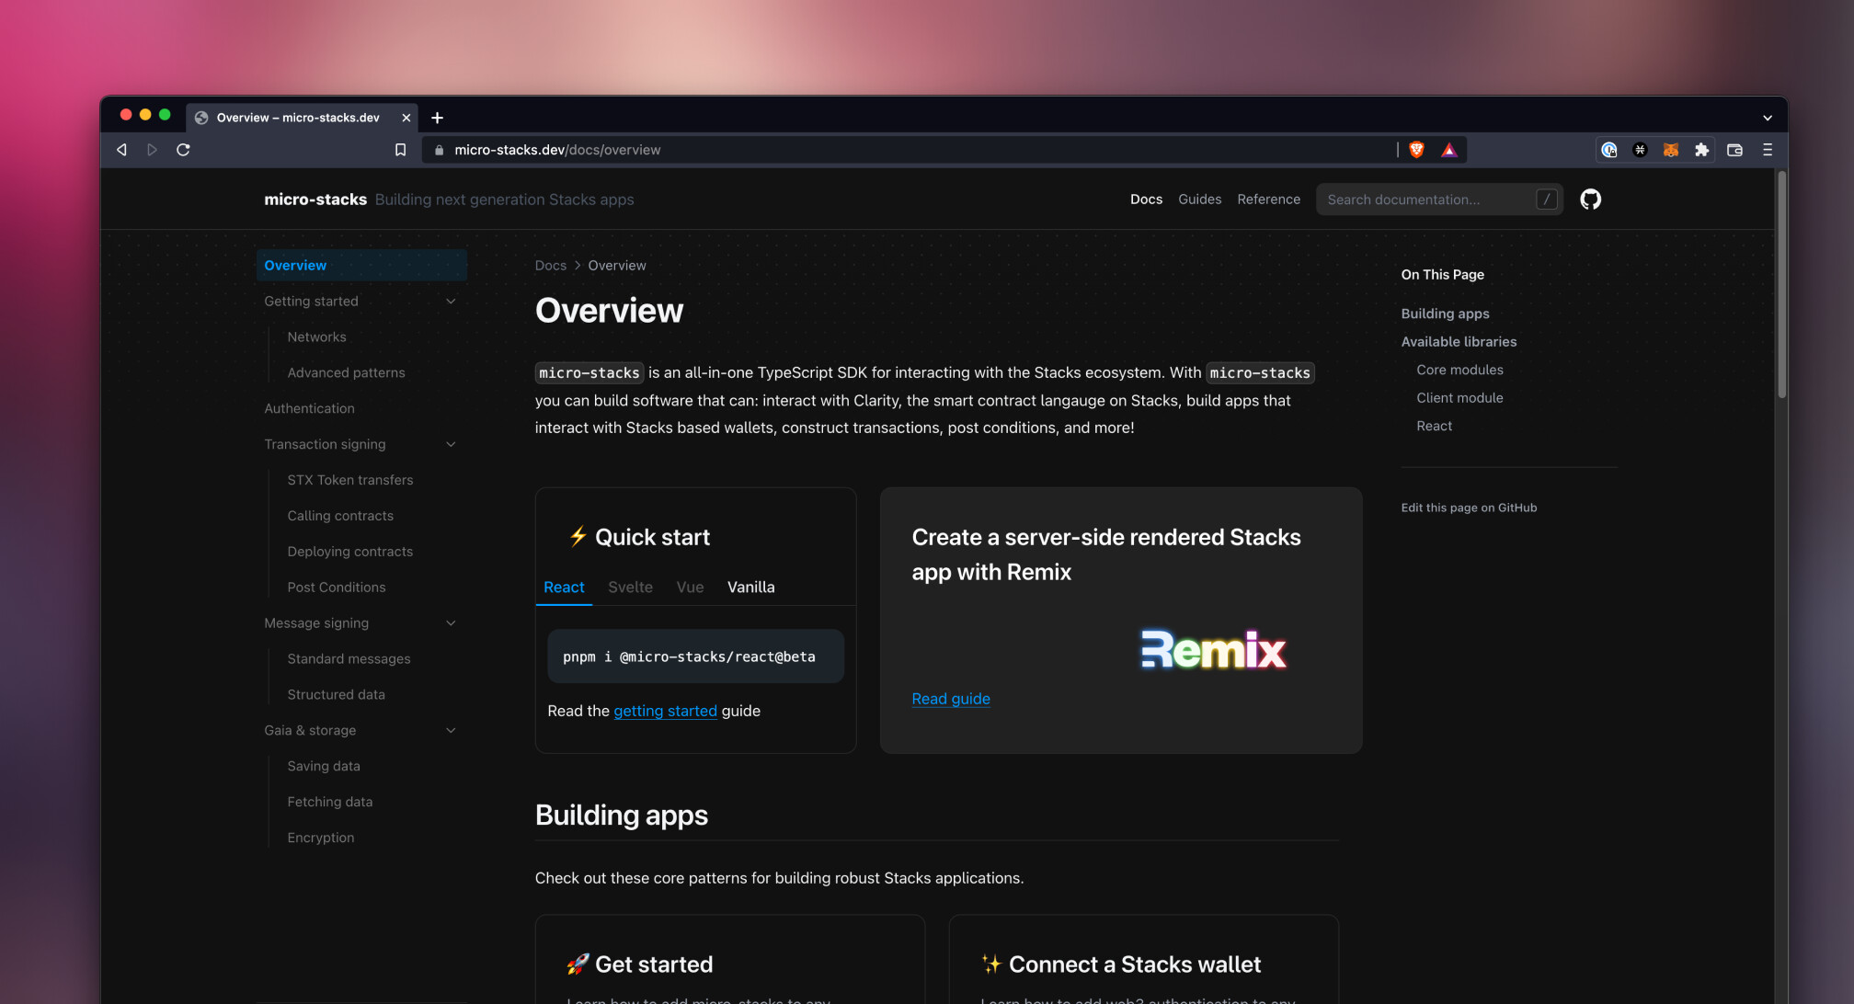Click Docs in the breadcrumb
This screenshot has width=1854, height=1004.
tap(551, 266)
